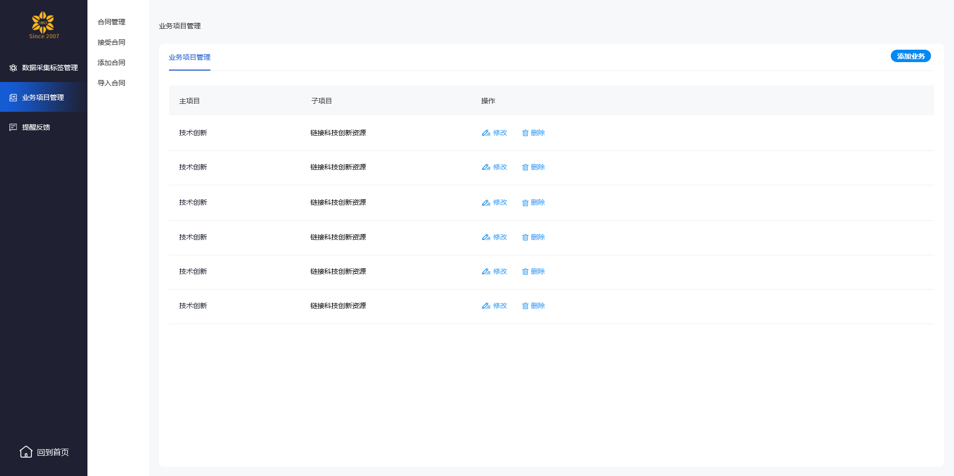Switch to the 业务项目管理 tab
This screenshot has width=954, height=476.
pyautogui.click(x=189, y=57)
